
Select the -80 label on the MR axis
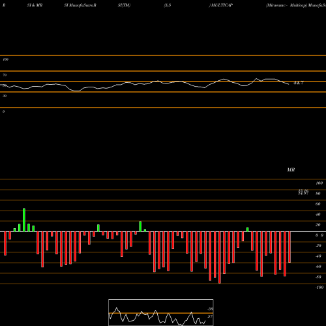[x=318, y=277]
